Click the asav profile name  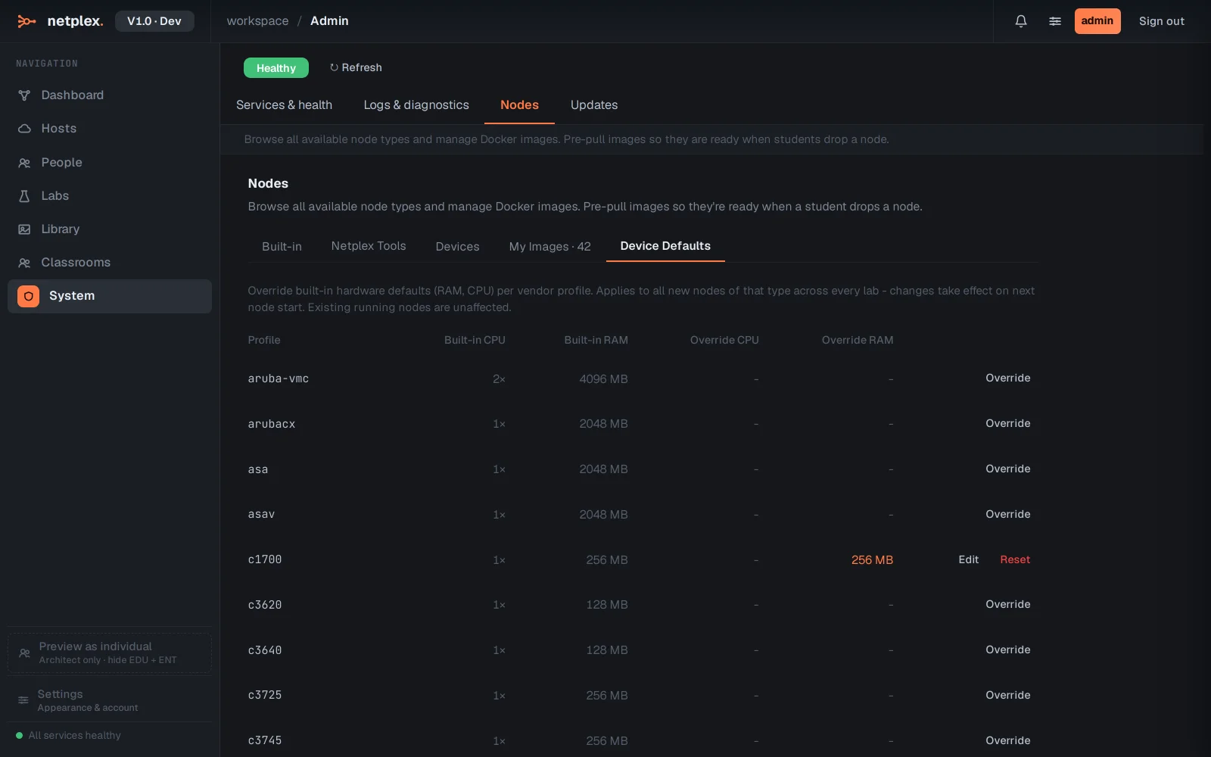coord(261,514)
